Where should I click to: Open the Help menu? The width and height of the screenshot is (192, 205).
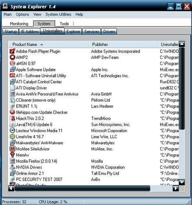79,14
